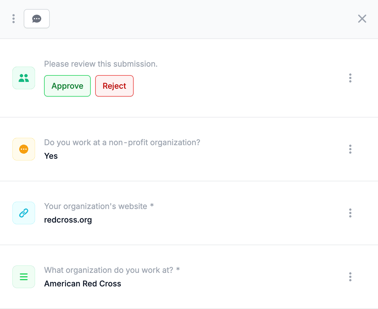Select the Yes answer under the non-profit question

point(51,156)
